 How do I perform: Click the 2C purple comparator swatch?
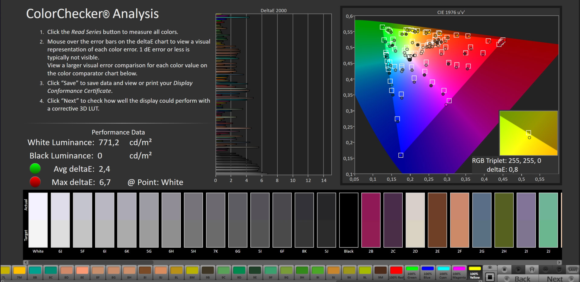pos(393,220)
